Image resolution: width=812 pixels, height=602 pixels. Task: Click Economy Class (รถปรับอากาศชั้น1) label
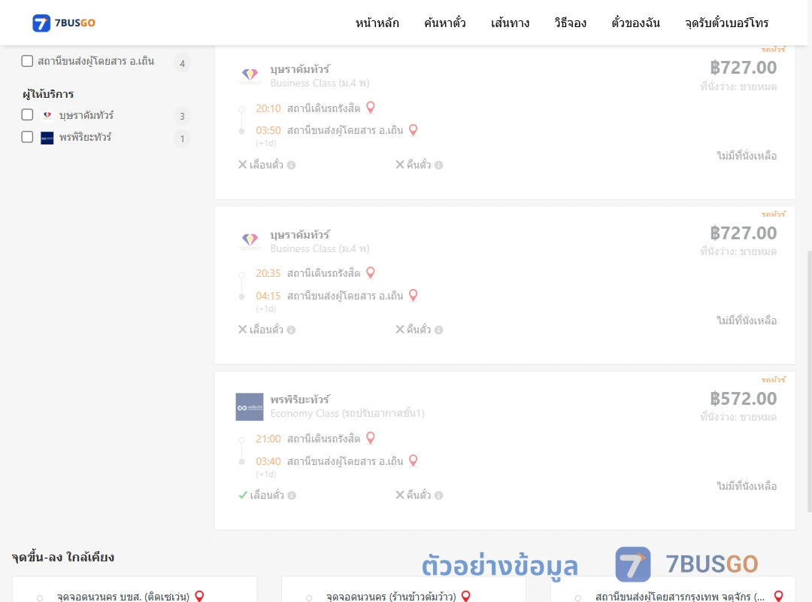point(347,413)
